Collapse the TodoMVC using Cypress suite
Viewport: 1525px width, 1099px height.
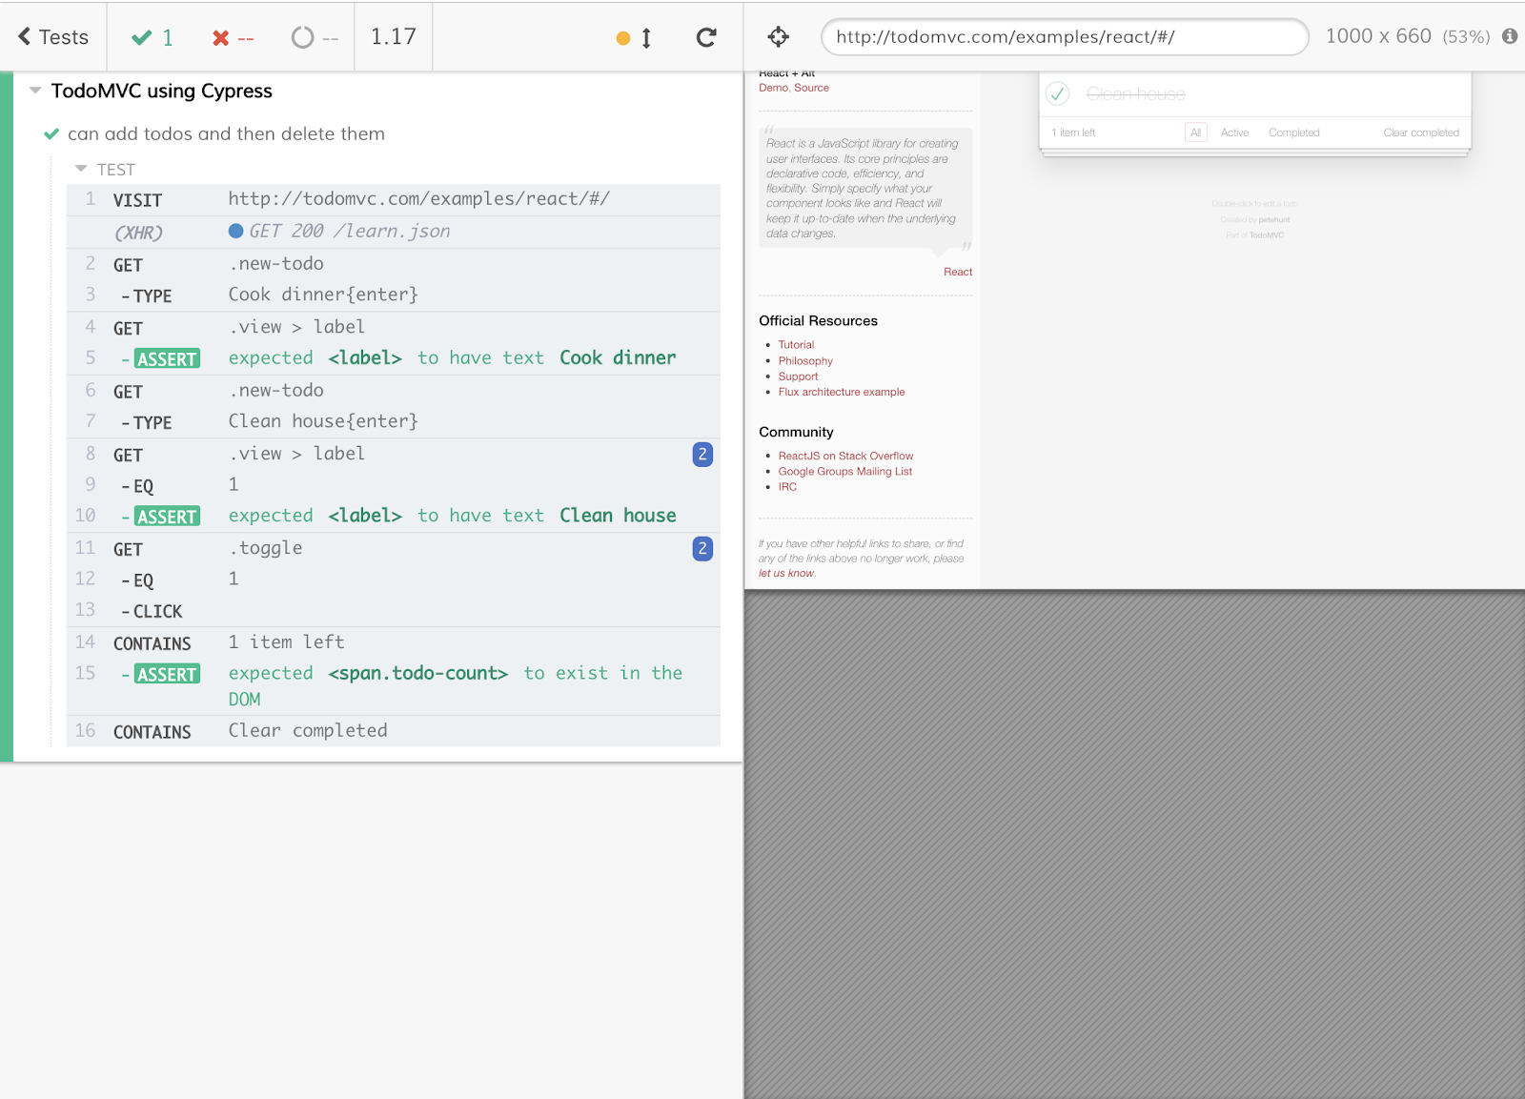pyautogui.click(x=35, y=91)
